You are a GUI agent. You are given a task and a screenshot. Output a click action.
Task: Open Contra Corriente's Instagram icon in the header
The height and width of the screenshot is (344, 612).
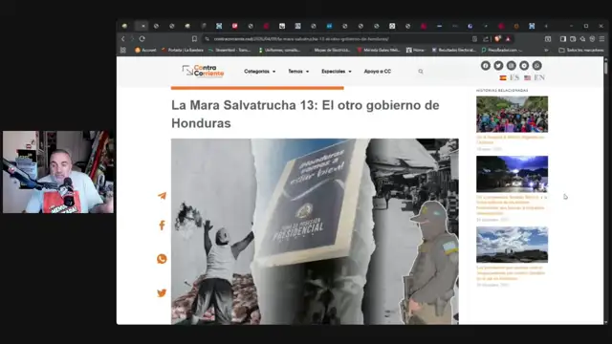tap(512, 66)
